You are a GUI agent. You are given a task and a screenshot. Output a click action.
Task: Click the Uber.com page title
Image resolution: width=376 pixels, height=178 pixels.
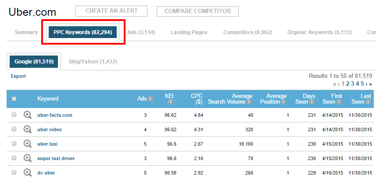(32, 12)
